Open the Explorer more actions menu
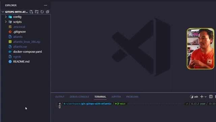The image size is (216, 122). point(46,5)
